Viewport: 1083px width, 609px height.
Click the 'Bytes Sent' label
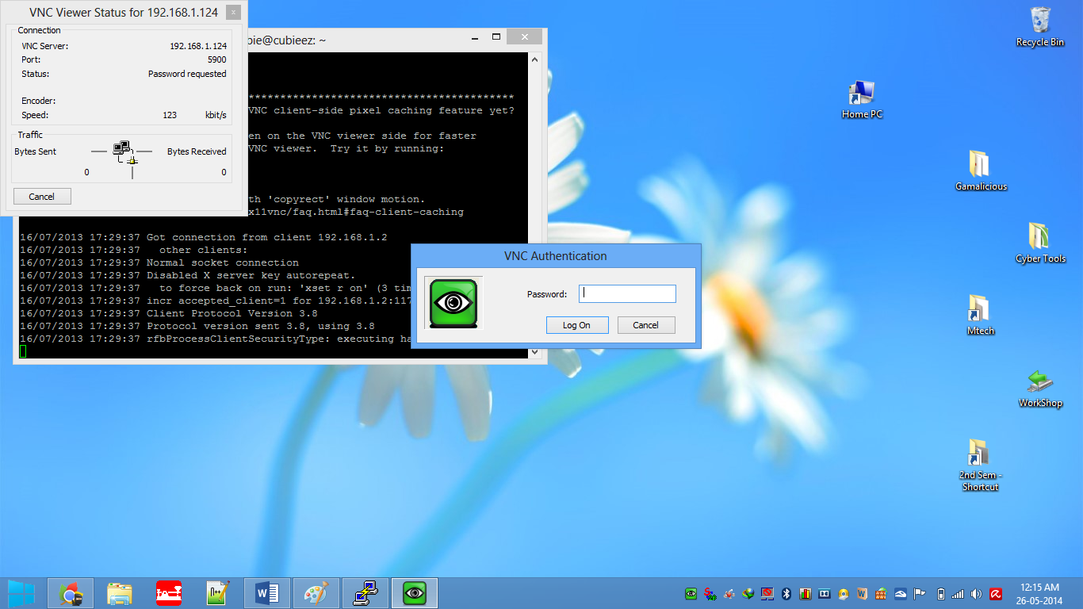(36, 151)
